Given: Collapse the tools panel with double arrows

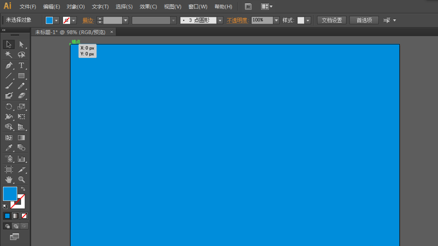Looking at the screenshot, I should click(x=4, y=30).
